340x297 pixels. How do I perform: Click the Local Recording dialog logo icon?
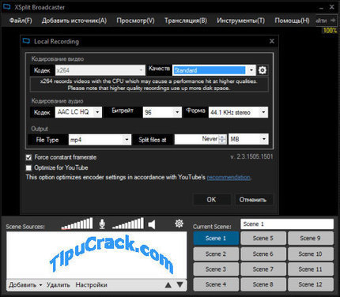point(26,41)
